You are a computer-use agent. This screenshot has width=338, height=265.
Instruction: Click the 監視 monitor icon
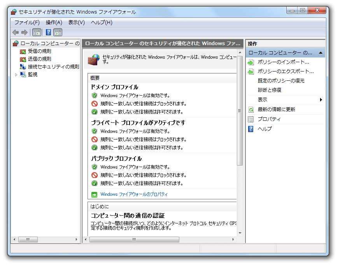23,75
